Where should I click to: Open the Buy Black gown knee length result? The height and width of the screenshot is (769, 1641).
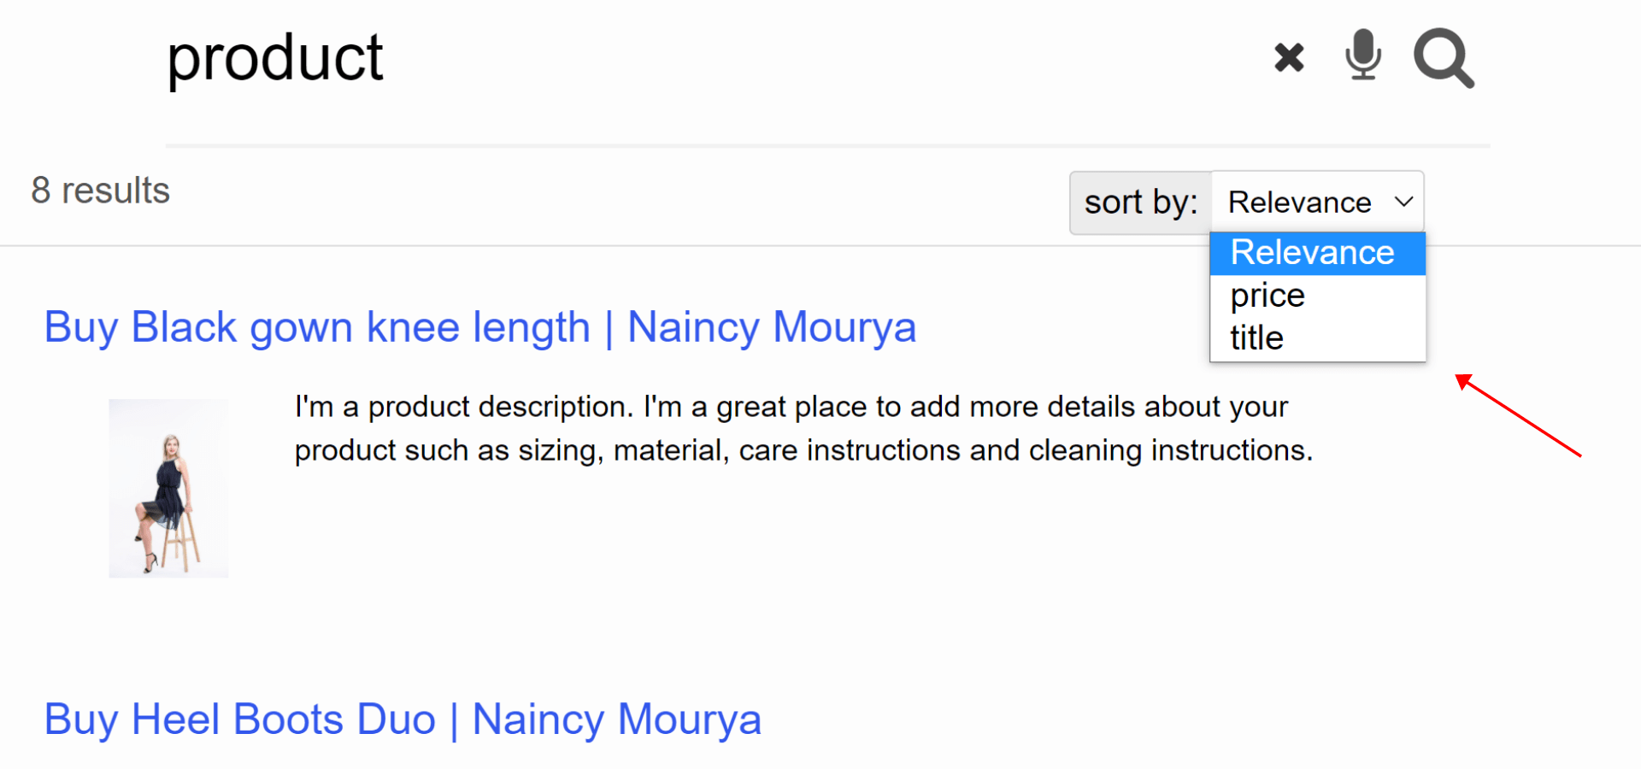tap(479, 327)
